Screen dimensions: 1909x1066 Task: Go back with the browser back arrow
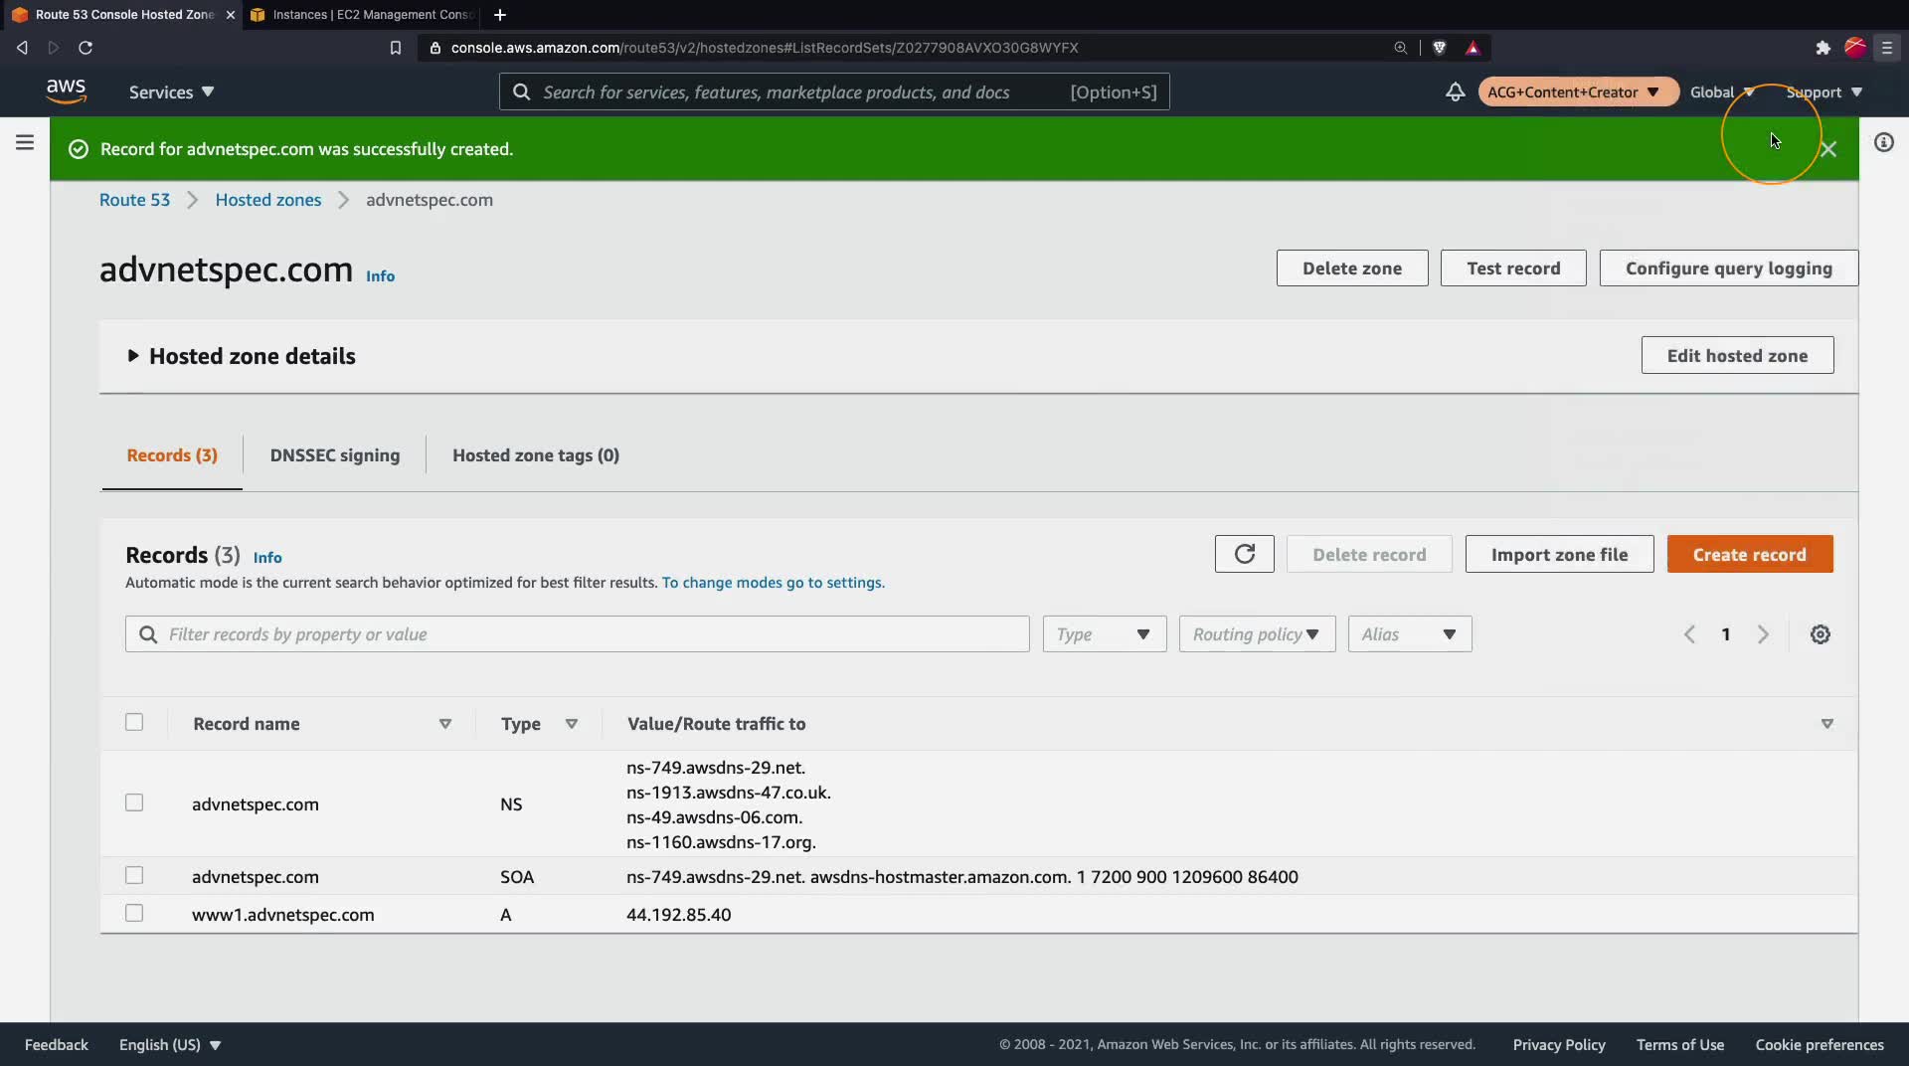pos(22,48)
